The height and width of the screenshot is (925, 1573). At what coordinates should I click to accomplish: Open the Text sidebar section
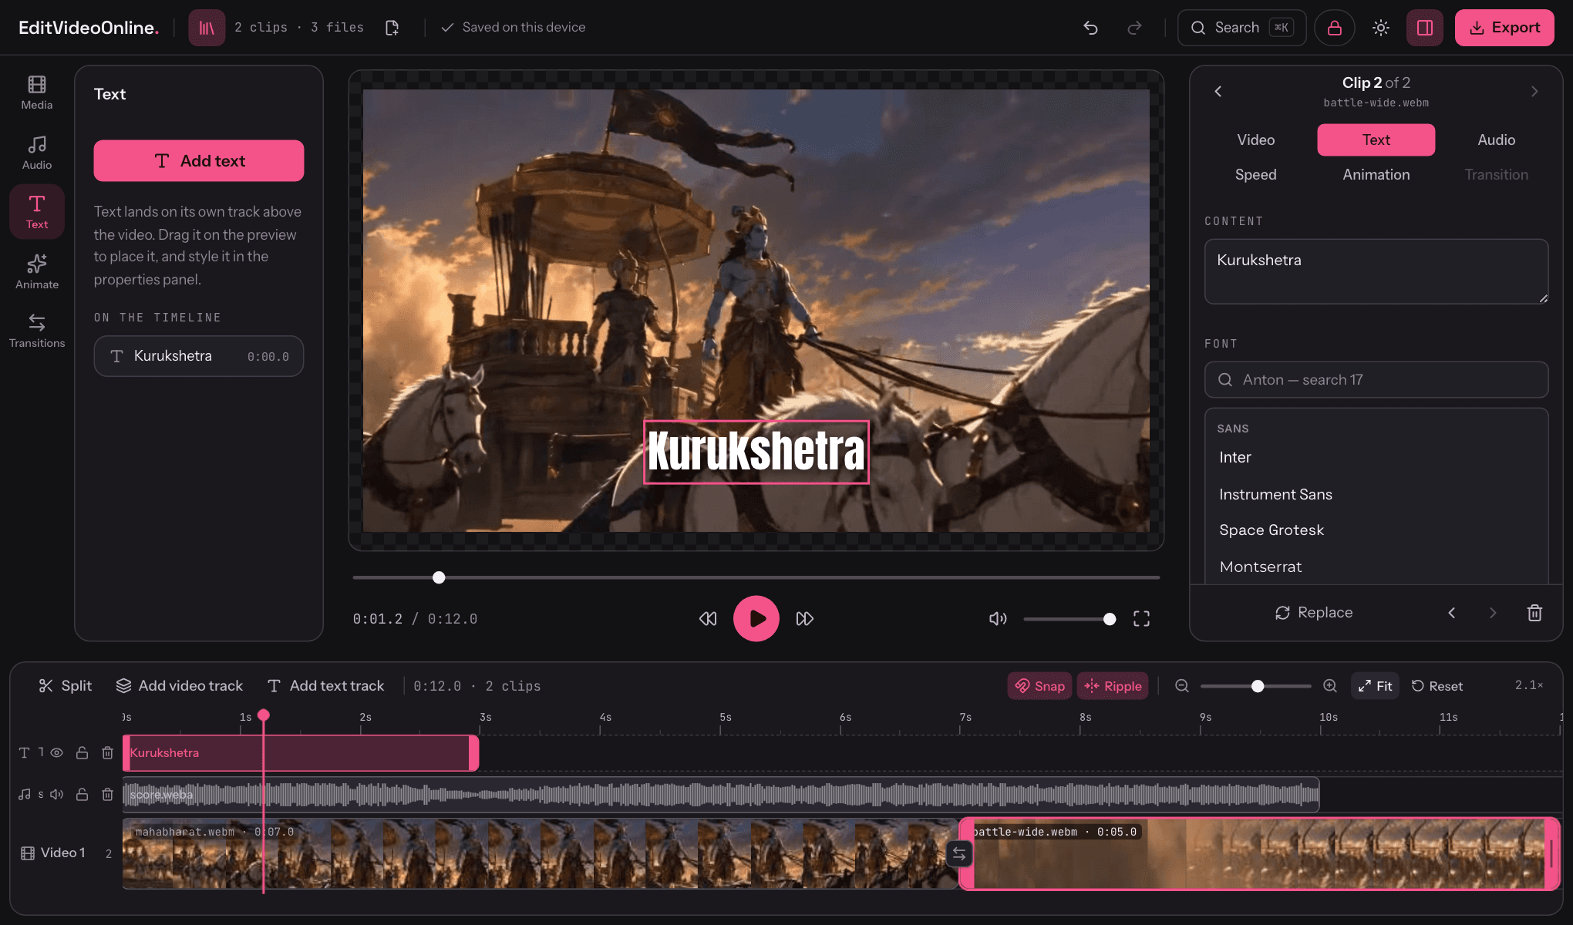[x=37, y=212]
